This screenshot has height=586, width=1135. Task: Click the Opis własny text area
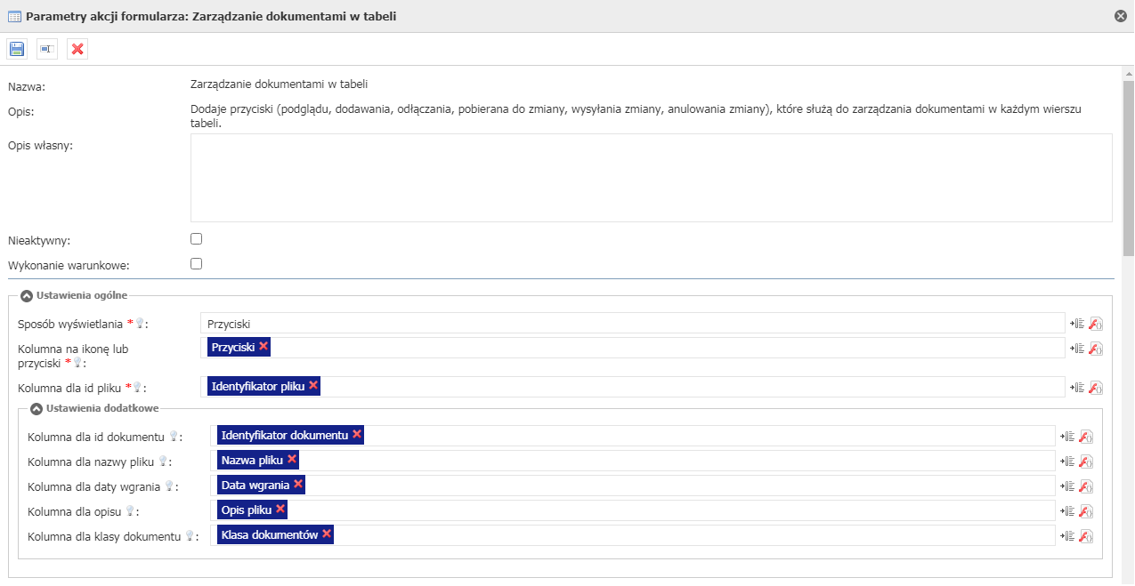pyautogui.click(x=652, y=178)
